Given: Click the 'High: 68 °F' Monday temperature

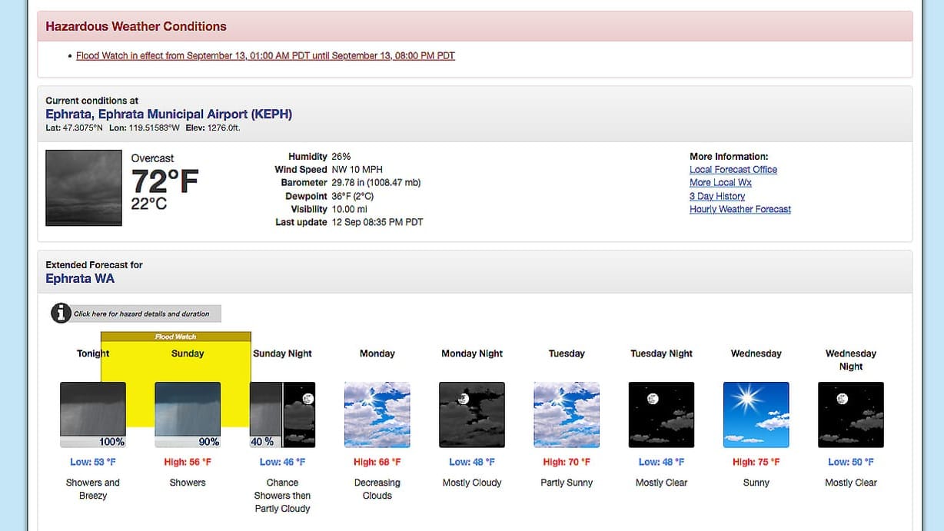Looking at the screenshot, I should coord(377,463).
